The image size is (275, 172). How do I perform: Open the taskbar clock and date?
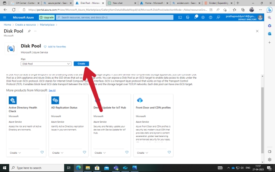click(x=258, y=168)
